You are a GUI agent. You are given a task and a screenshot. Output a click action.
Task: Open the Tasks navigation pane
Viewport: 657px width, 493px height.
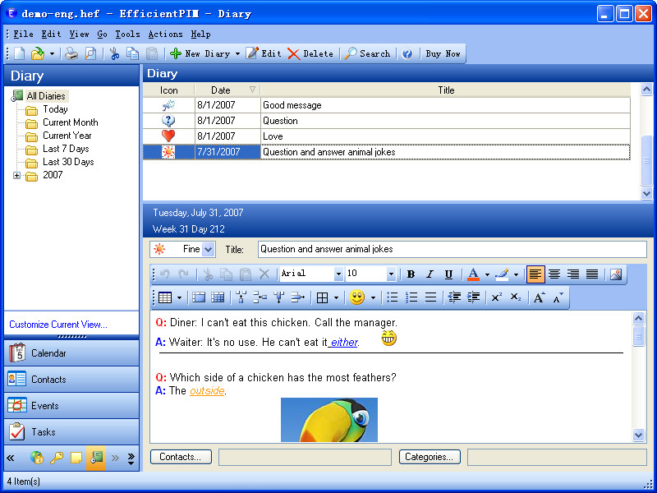click(x=71, y=432)
